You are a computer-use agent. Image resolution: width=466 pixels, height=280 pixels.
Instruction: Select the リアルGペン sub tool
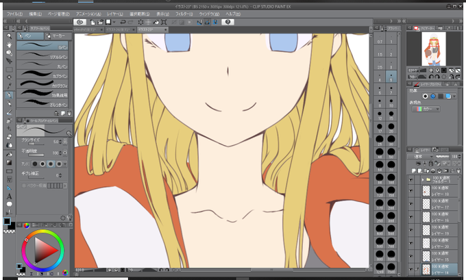click(42, 55)
